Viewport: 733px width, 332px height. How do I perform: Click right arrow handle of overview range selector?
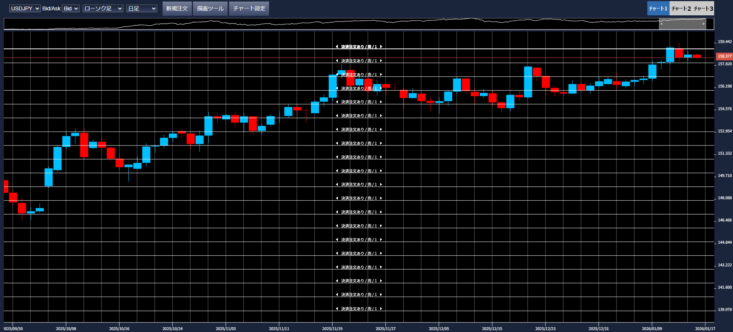704,24
